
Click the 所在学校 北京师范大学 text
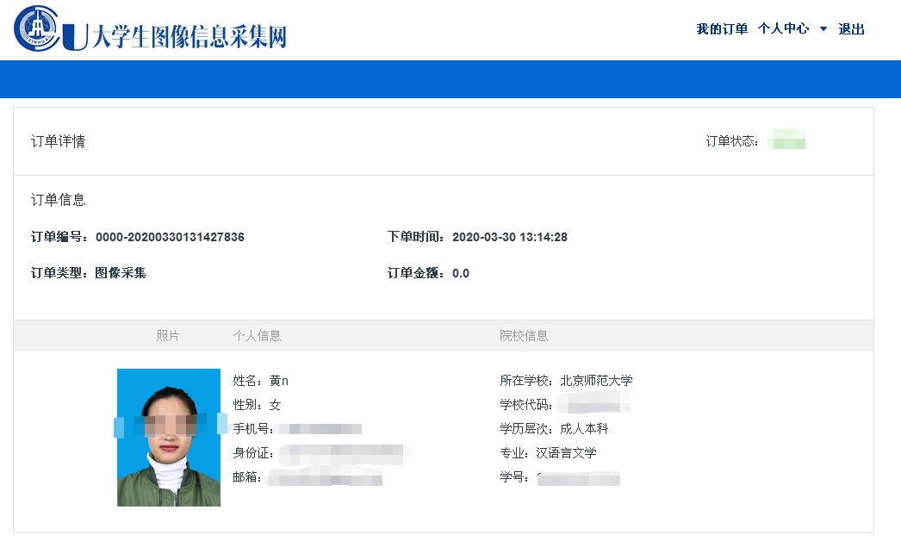pyautogui.click(x=566, y=381)
